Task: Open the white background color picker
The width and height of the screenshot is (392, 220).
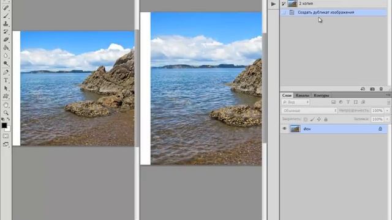Action: point(8,129)
